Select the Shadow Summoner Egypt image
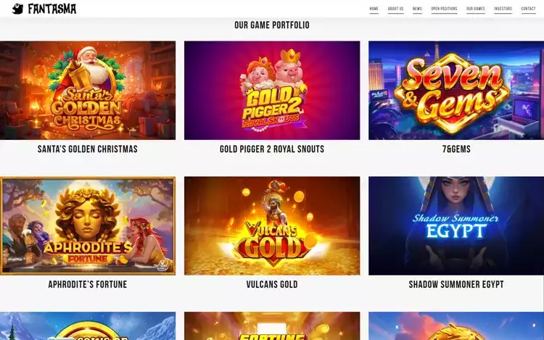The width and height of the screenshot is (544, 340). [456, 226]
